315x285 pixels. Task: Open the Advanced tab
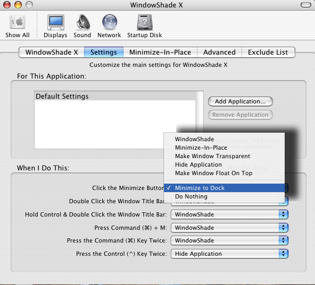219,53
